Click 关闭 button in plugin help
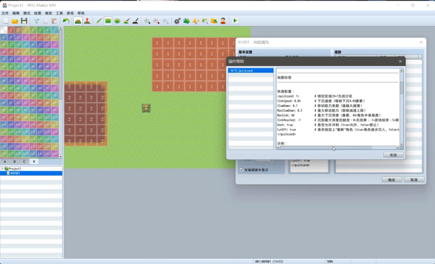Image resolution: width=435 pixels, height=264 pixels. coord(393,155)
